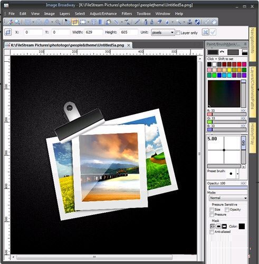Click the canvas horizontal scrollbar

[94, 257]
